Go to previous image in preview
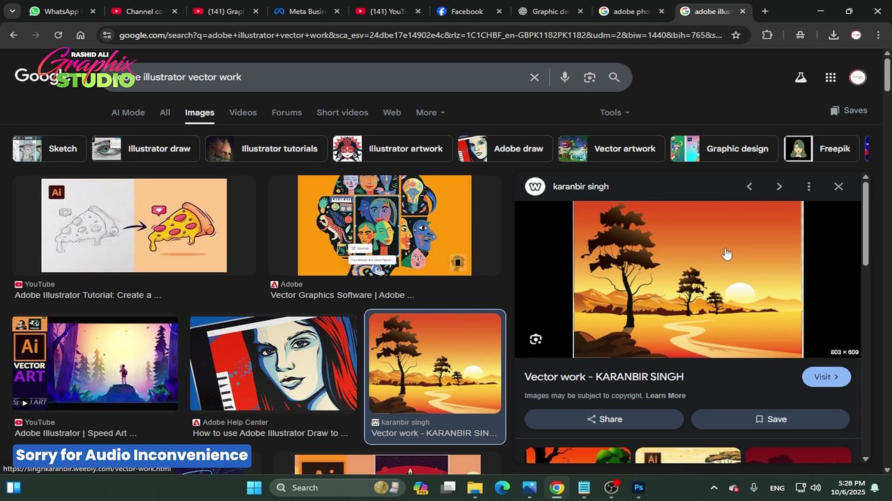This screenshot has height=501, width=892. click(749, 186)
